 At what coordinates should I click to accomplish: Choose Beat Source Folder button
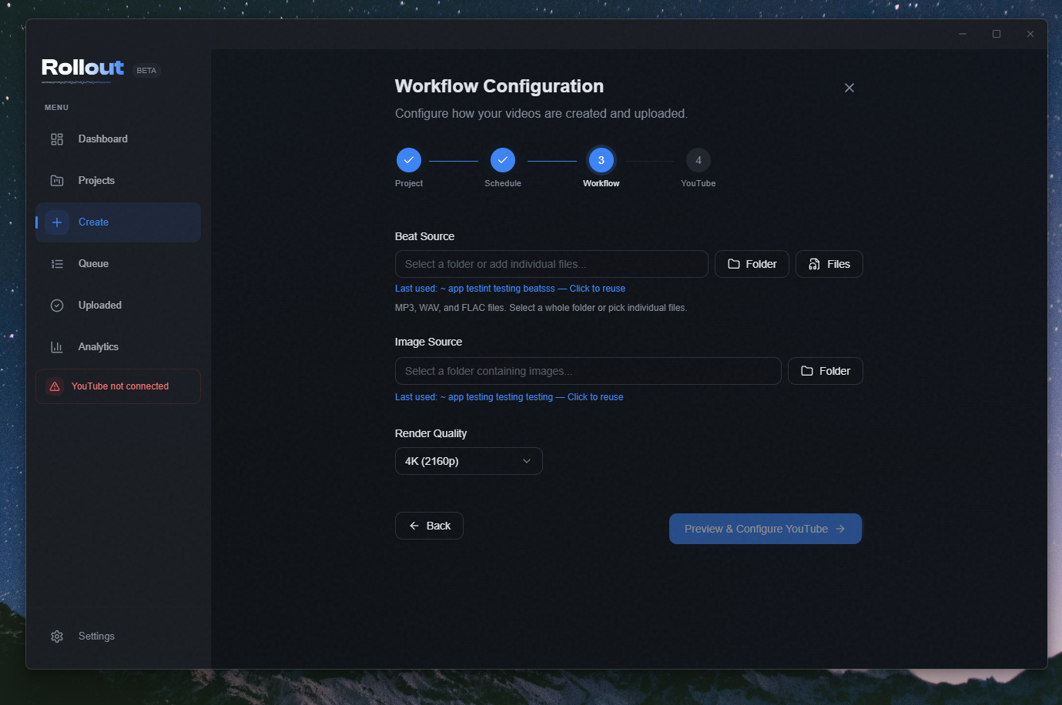[x=752, y=264]
